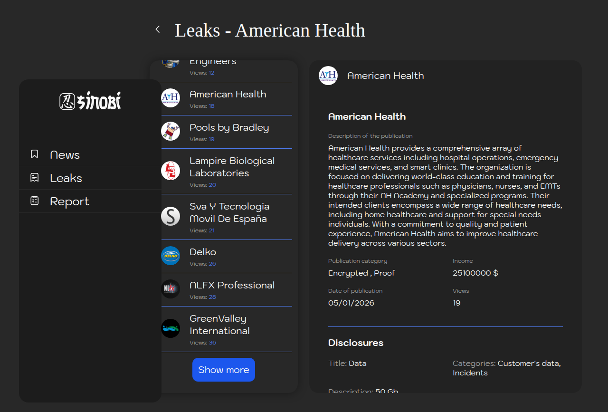Click the Delko logo thumbnail
The image size is (608, 412).
pos(171,256)
